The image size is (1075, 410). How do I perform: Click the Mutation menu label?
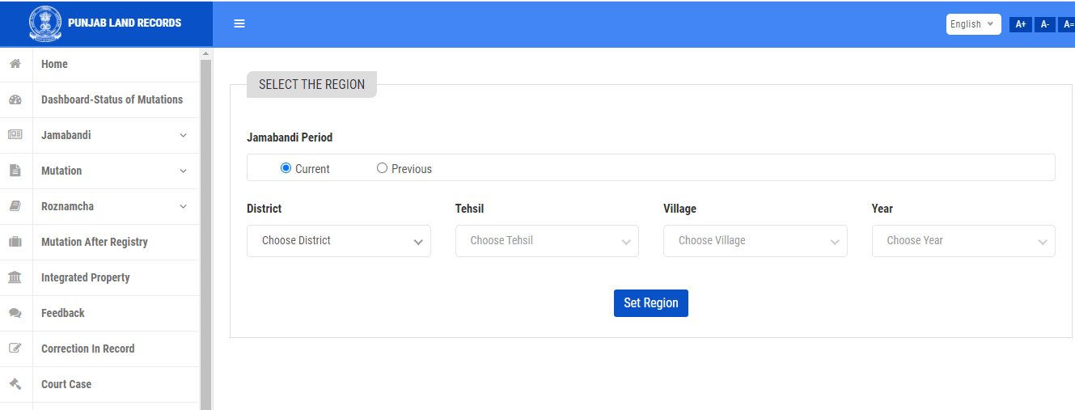[61, 171]
